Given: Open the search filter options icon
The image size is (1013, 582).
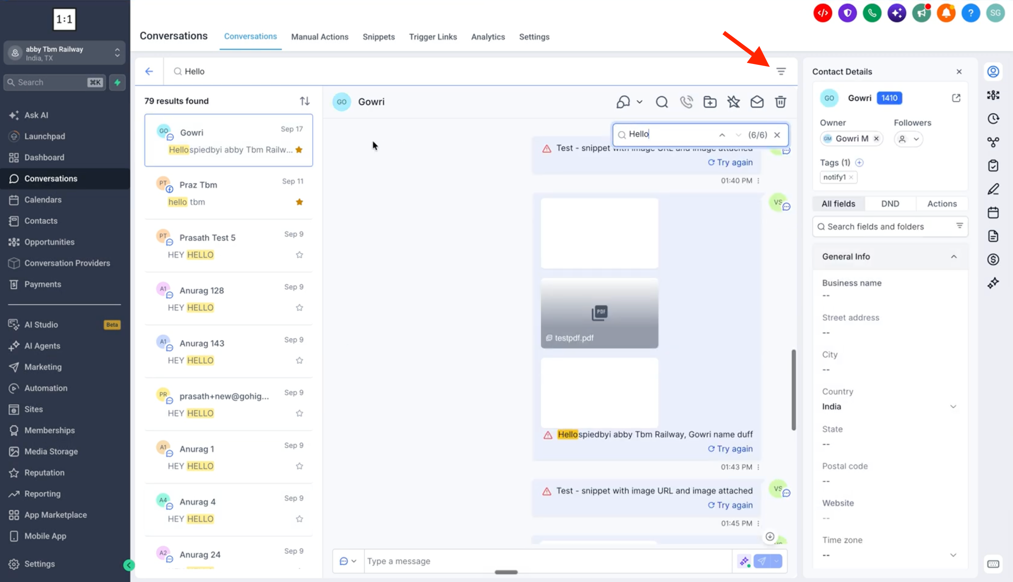Looking at the screenshot, I should click(781, 71).
